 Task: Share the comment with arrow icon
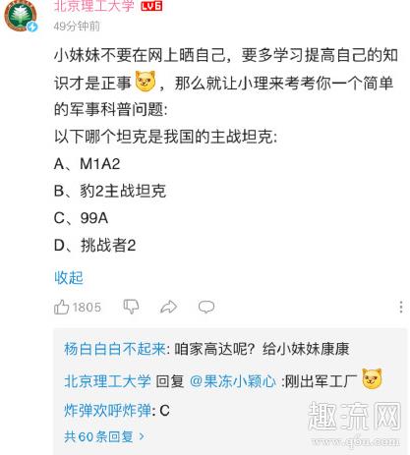(169, 307)
